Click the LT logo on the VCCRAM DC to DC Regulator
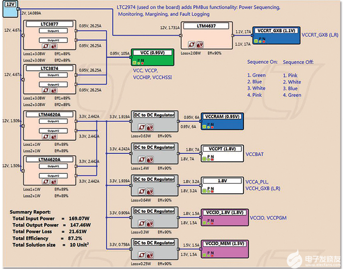343x269 pixels. click(141, 126)
